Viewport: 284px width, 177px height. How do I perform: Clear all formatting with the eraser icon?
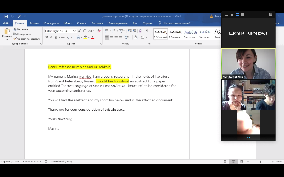click(x=99, y=31)
